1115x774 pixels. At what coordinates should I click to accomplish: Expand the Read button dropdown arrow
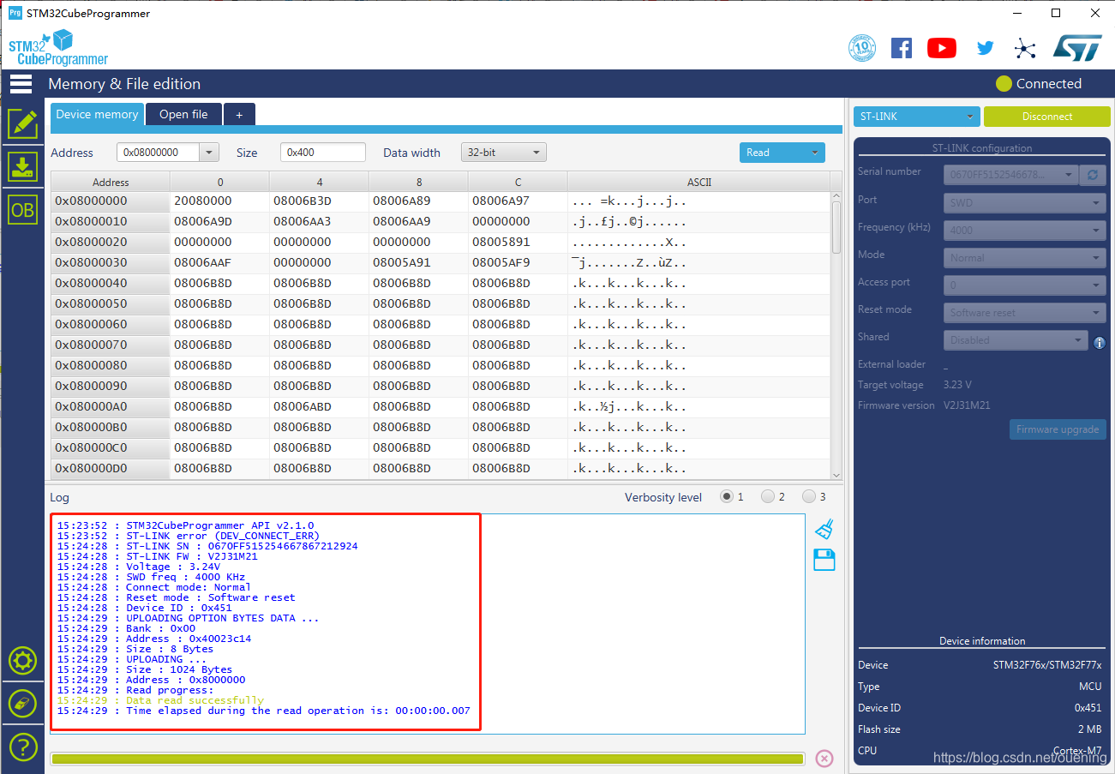click(x=815, y=153)
